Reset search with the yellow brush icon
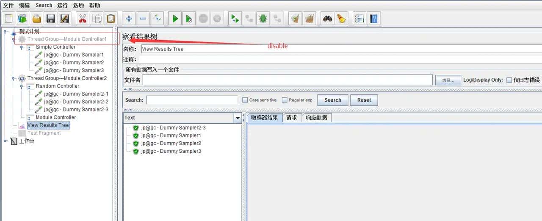Screen dimensions: 542x221 coord(341,19)
